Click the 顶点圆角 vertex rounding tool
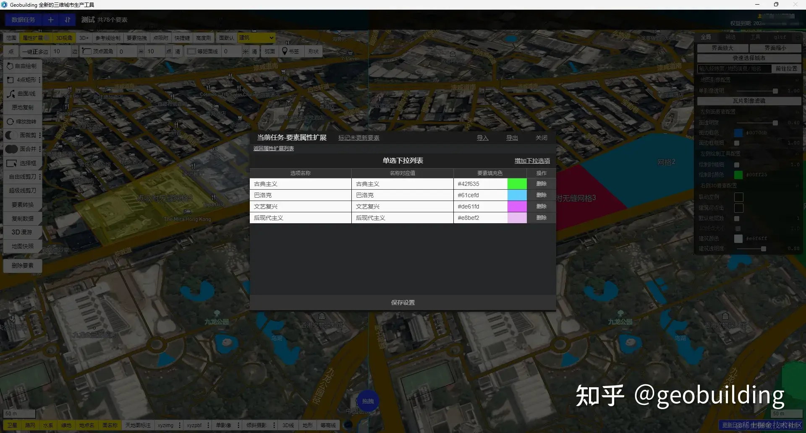Viewport: 806px width, 433px height. click(98, 52)
